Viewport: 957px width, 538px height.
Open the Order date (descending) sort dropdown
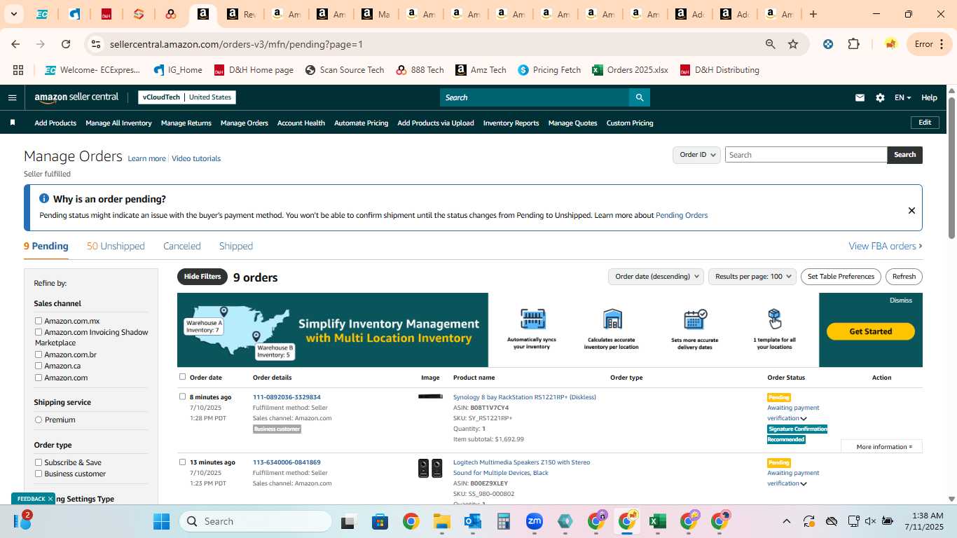click(656, 277)
